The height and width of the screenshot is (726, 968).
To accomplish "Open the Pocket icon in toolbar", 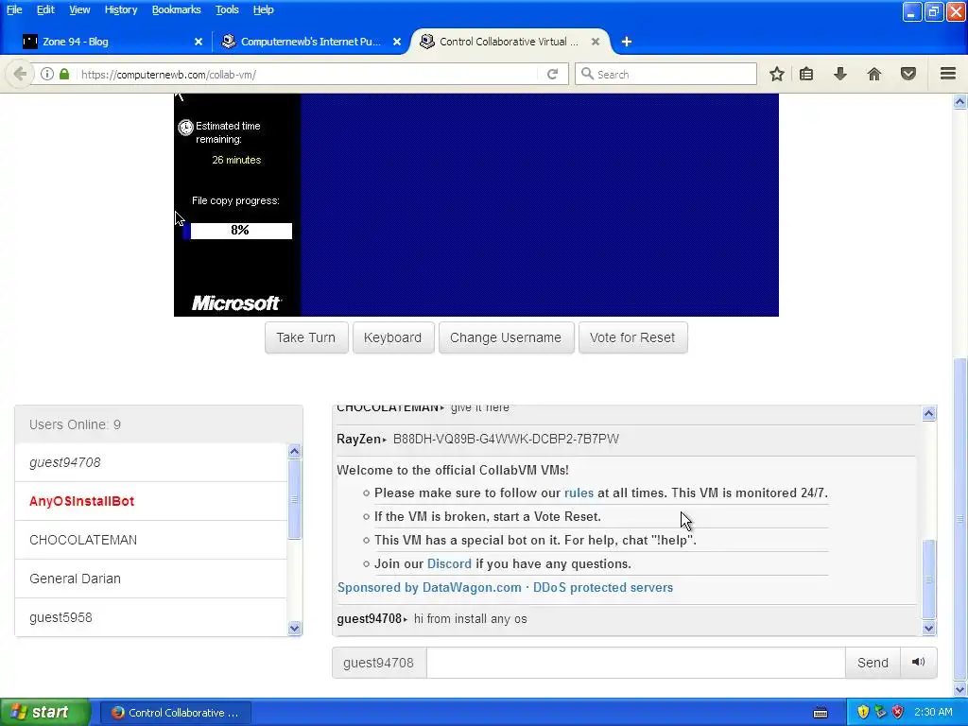I will (908, 74).
